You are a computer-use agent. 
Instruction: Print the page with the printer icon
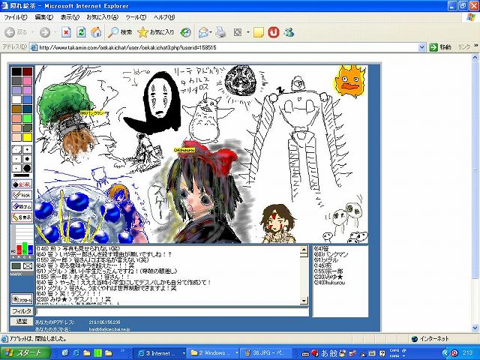tap(220, 32)
